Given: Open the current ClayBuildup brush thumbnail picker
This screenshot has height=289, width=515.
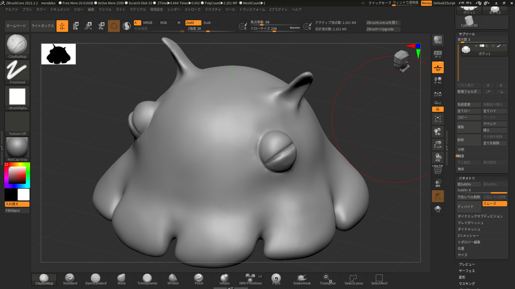Looking at the screenshot, I should click(17, 46).
